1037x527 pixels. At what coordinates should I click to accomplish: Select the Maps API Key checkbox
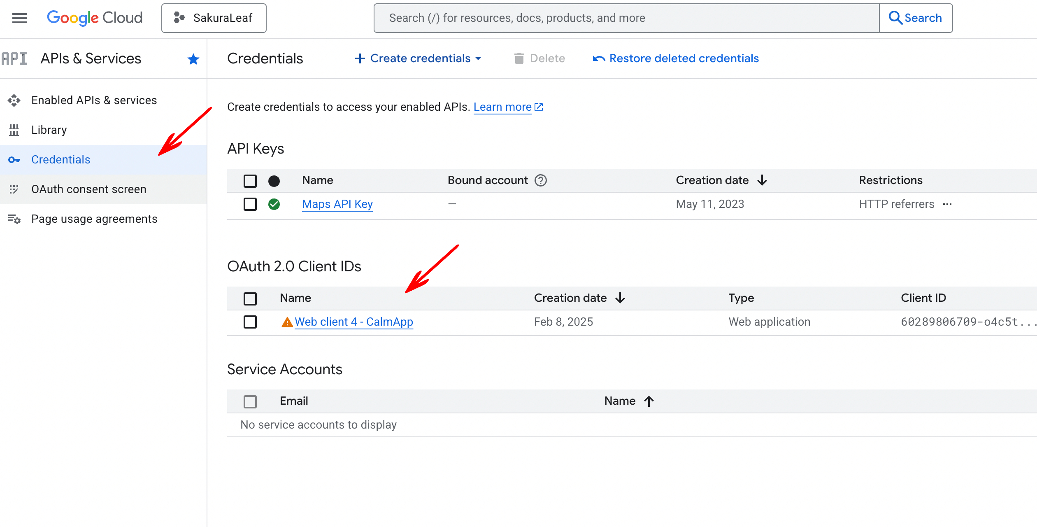(x=250, y=204)
